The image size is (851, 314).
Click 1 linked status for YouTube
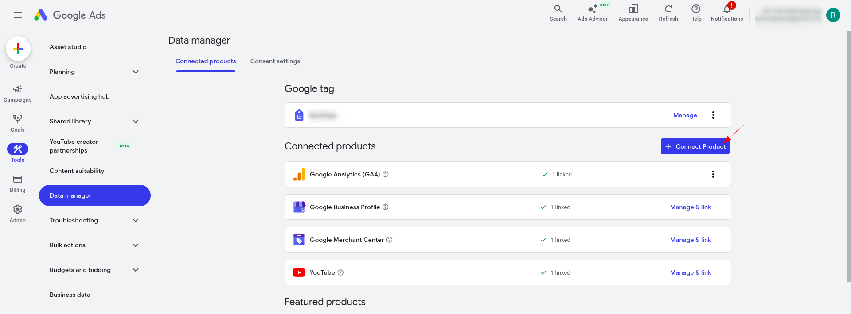click(x=555, y=272)
